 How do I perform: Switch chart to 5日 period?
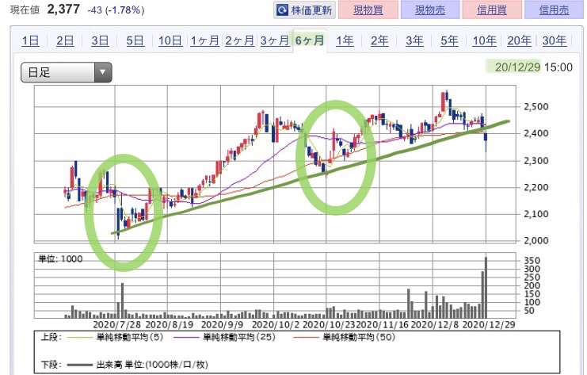click(135, 40)
